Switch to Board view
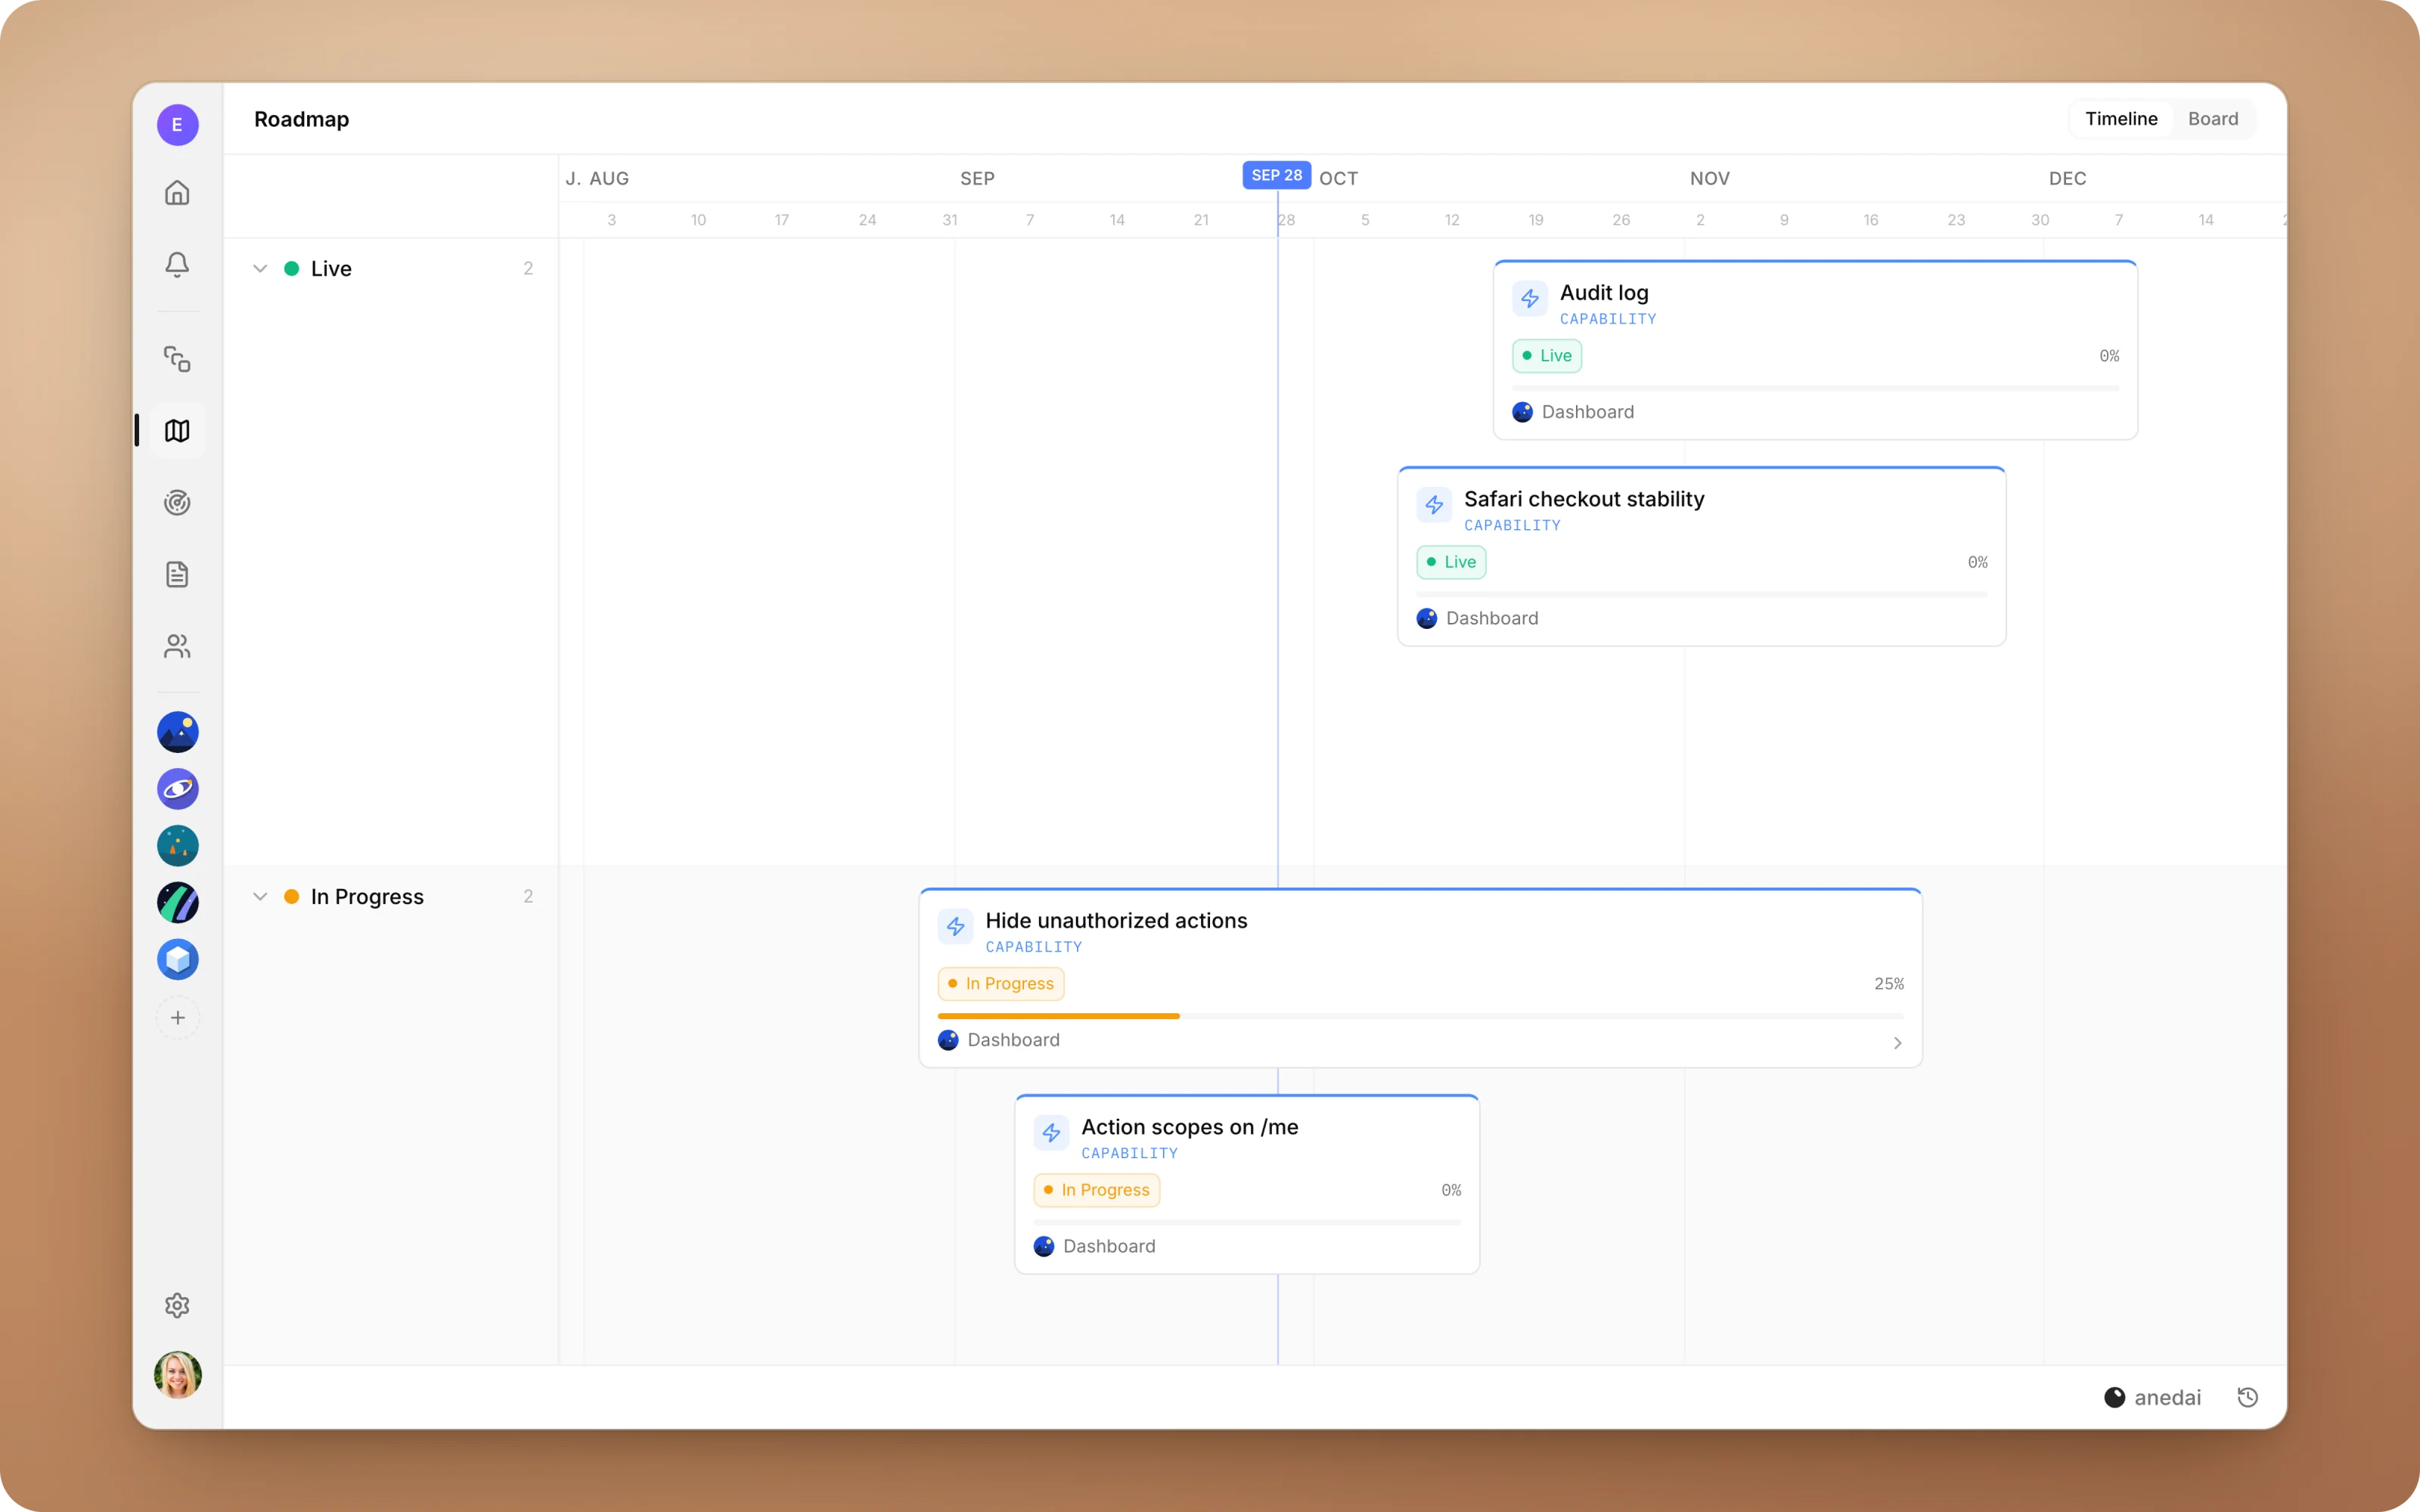The image size is (2420, 1512). pos(2212,119)
